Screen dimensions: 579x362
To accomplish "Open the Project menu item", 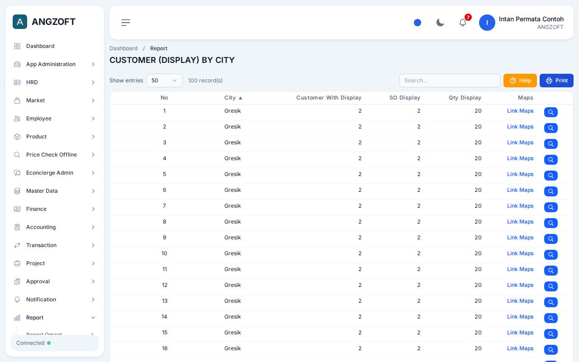I will tap(55, 263).
